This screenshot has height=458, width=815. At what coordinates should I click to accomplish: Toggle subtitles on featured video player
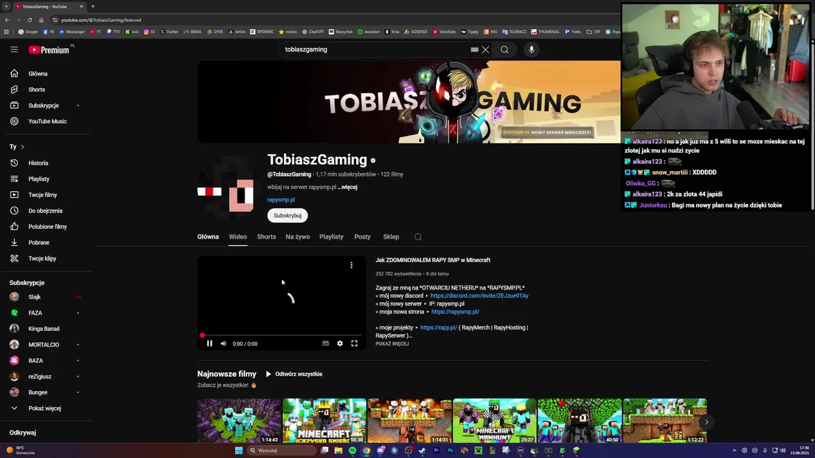pyautogui.click(x=325, y=343)
